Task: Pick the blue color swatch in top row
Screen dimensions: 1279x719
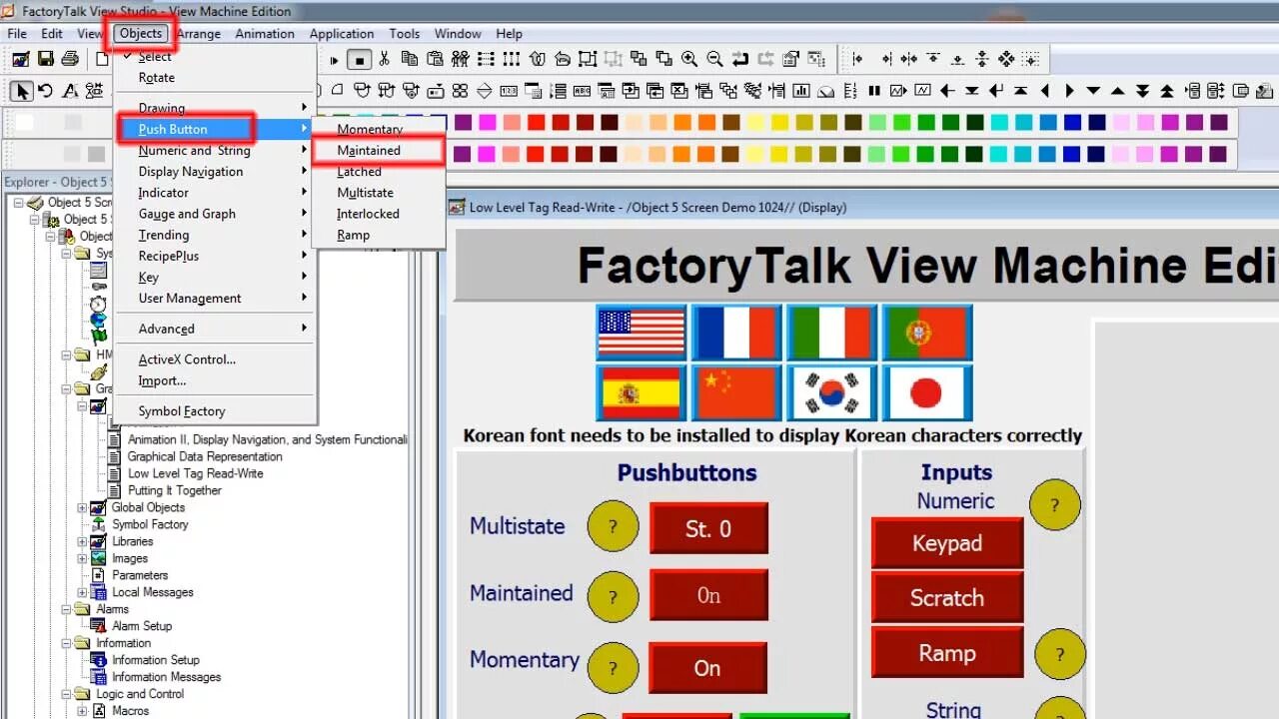Action: (x=1072, y=123)
